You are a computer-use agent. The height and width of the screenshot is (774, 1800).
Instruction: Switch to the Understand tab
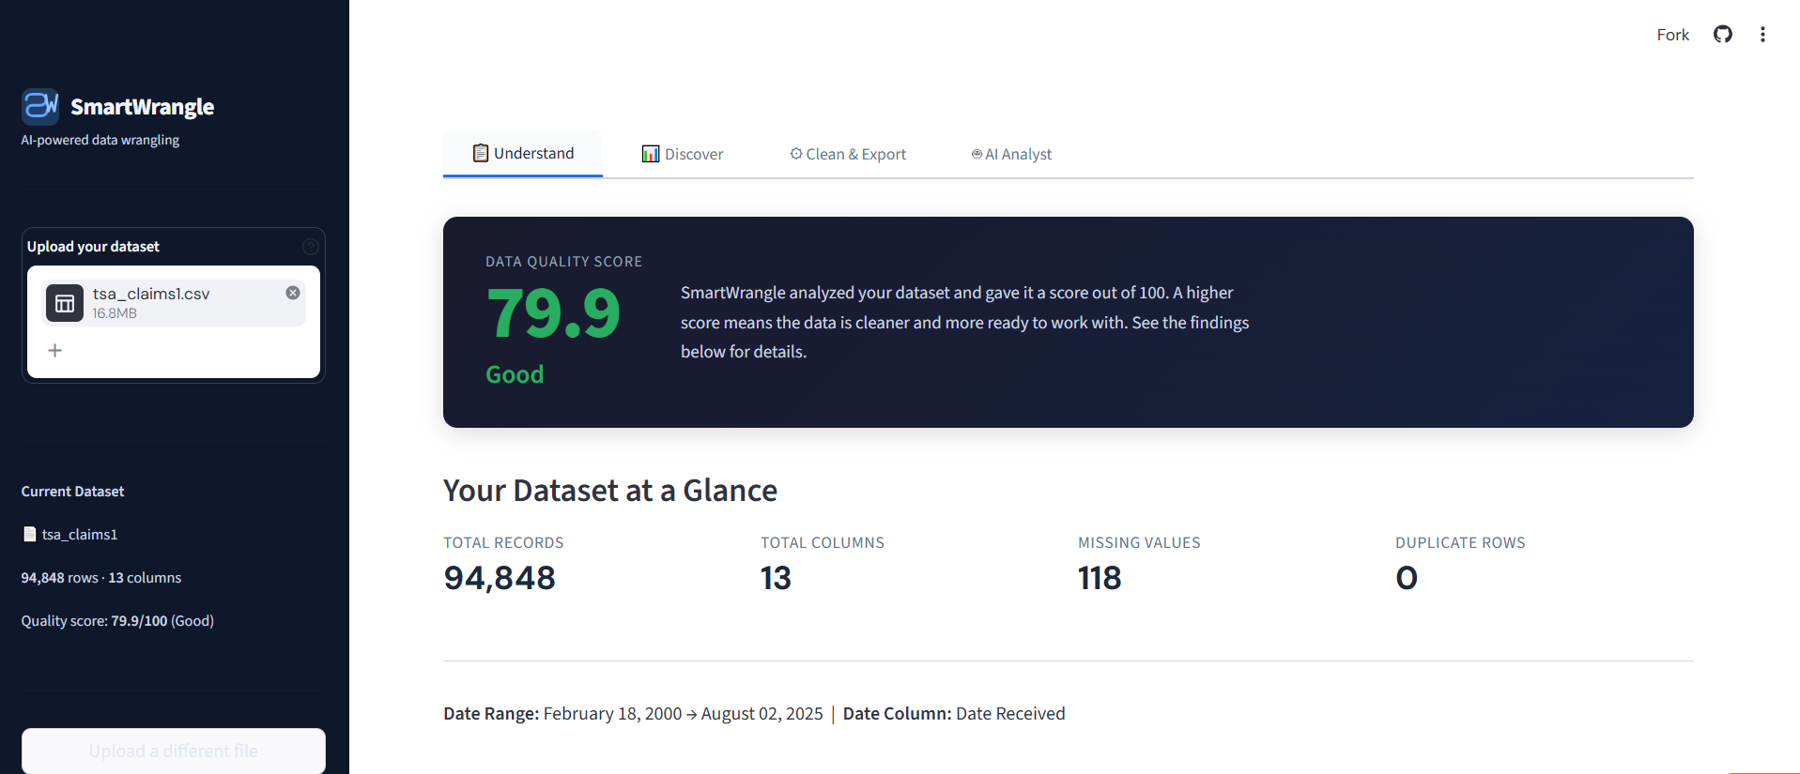point(523,154)
